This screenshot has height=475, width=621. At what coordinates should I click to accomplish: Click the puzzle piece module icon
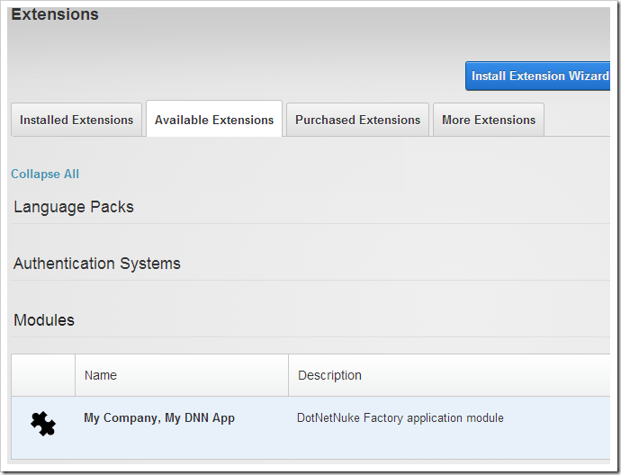(x=43, y=424)
